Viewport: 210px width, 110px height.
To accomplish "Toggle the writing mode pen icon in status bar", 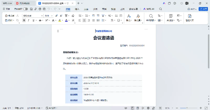I will click(x=154, y=108).
